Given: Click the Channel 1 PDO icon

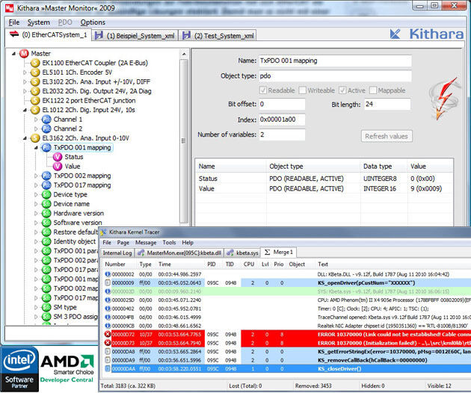Looking at the screenshot, I should tap(46, 120).
